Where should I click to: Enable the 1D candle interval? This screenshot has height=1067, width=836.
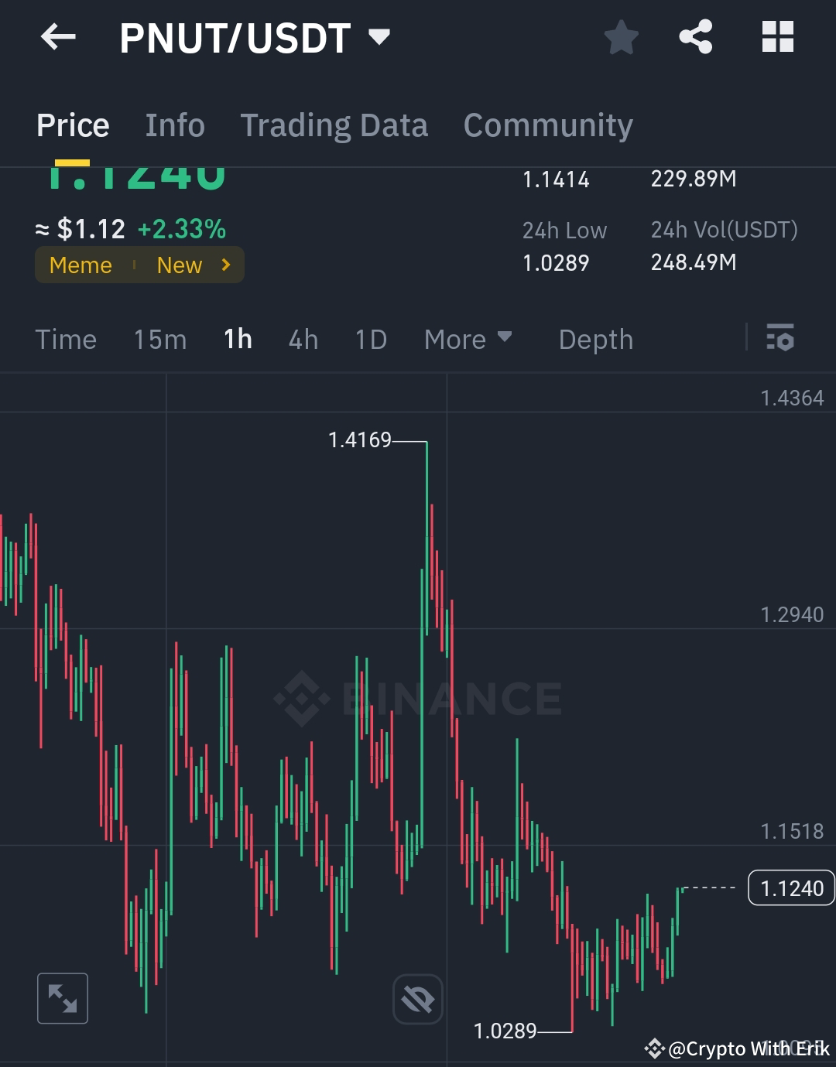point(369,338)
